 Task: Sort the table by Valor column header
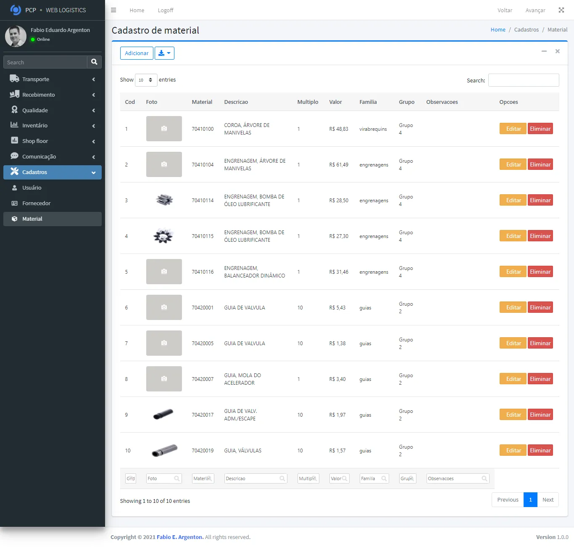coord(335,102)
